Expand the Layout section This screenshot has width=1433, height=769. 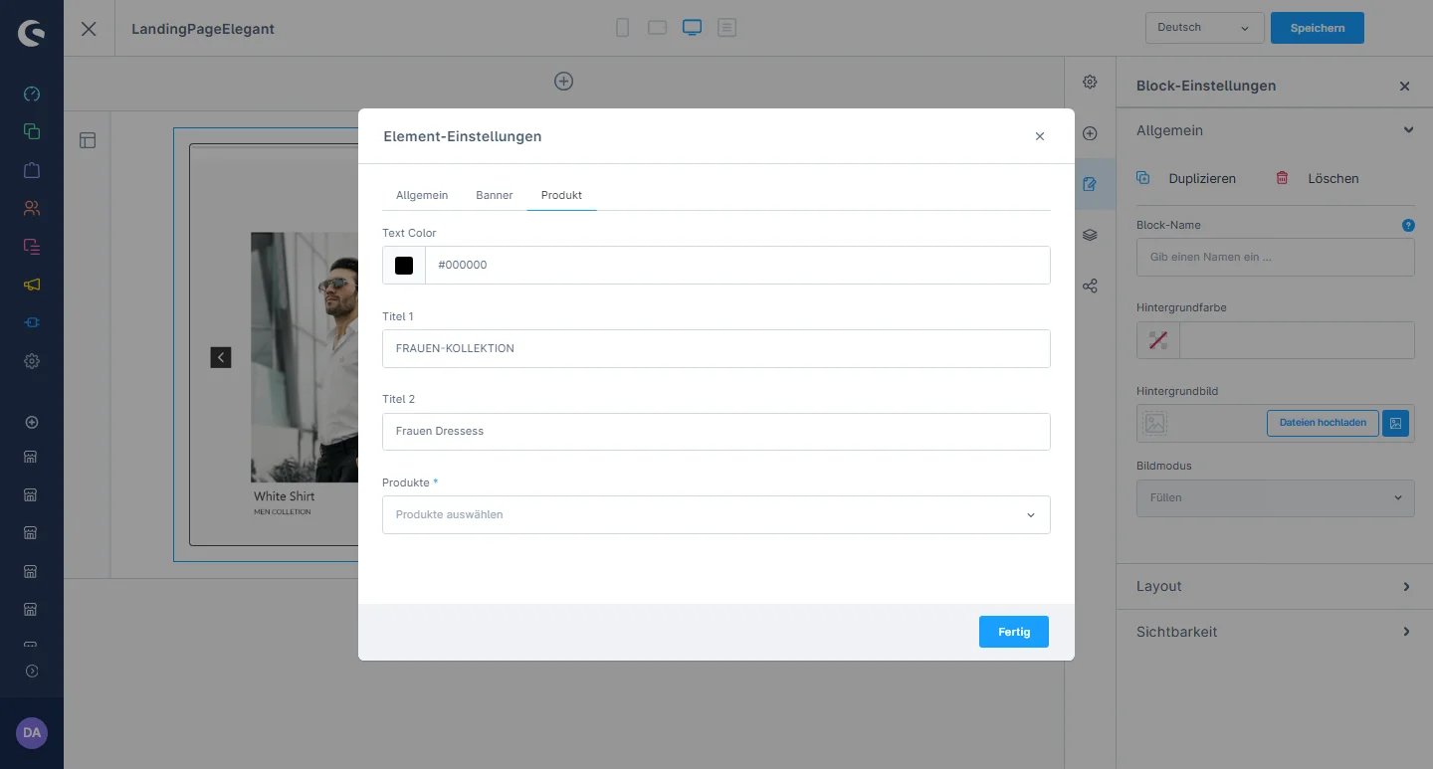click(1275, 587)
